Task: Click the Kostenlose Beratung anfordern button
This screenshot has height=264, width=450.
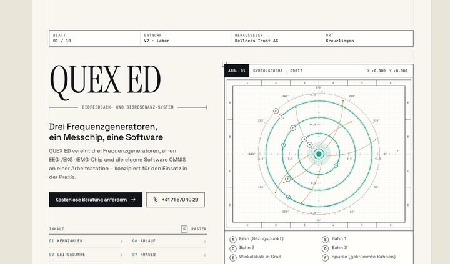Action: click(96, 200)
